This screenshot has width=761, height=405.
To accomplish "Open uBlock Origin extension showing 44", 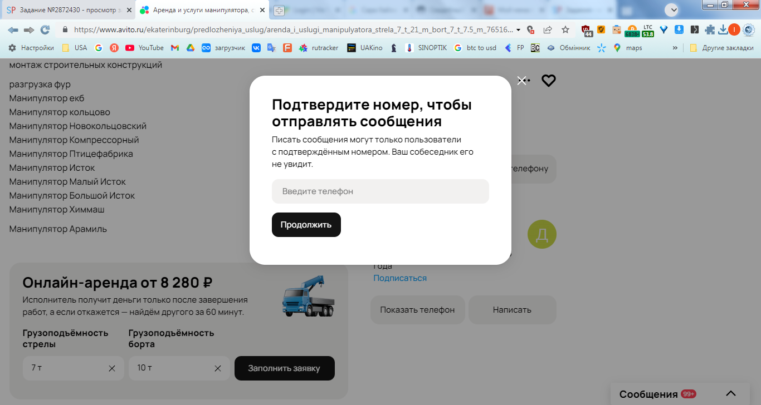I will (x=586, y=30).
